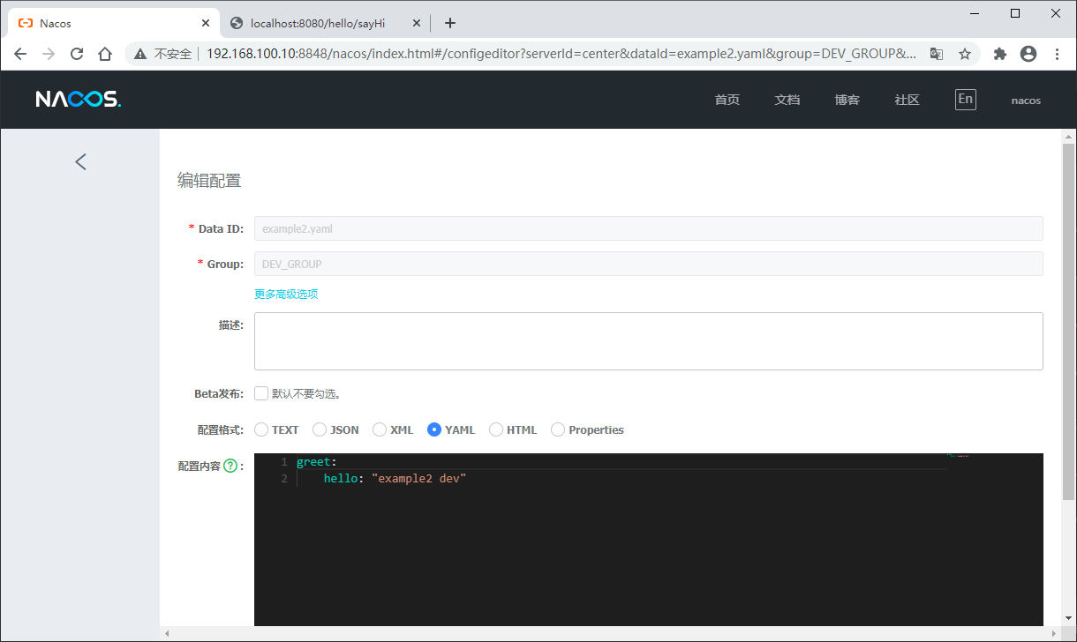
Task: Click scrollbar up arrow at right
Action: (x=1069, y=136)
